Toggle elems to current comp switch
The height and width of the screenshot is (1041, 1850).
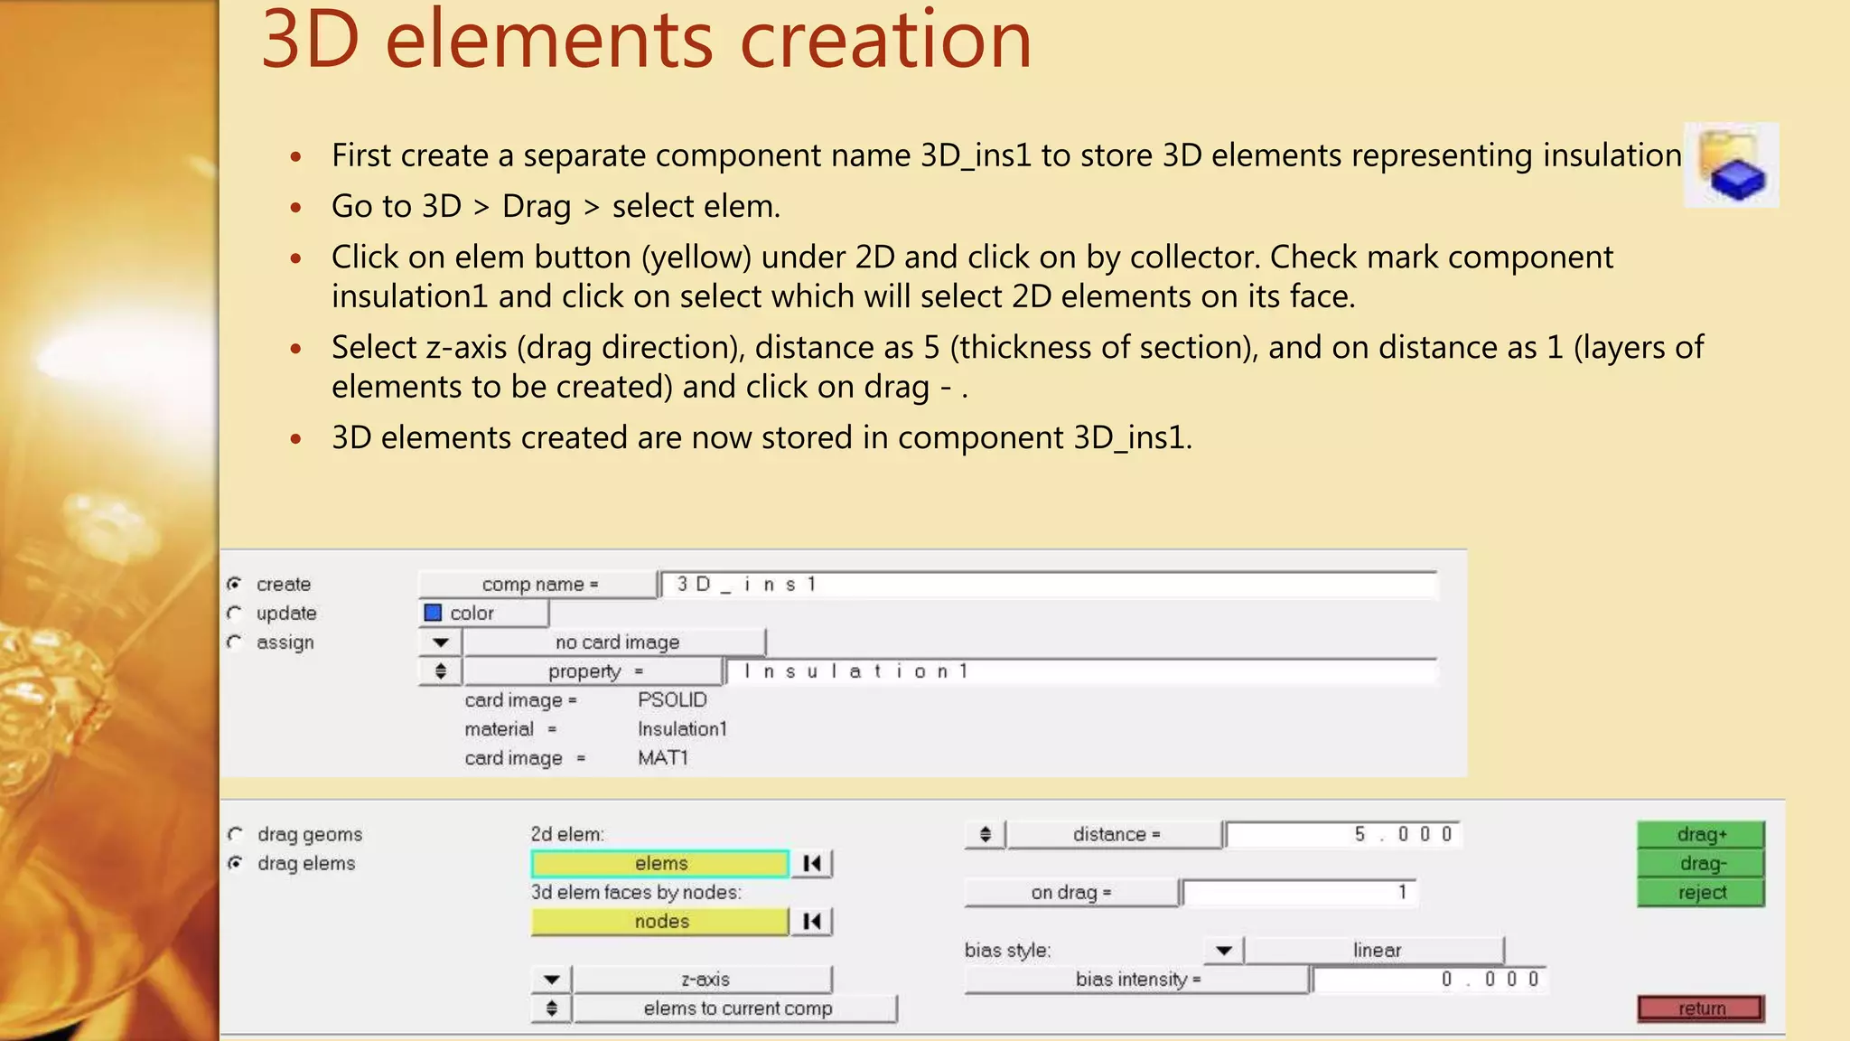(551, 1008)
